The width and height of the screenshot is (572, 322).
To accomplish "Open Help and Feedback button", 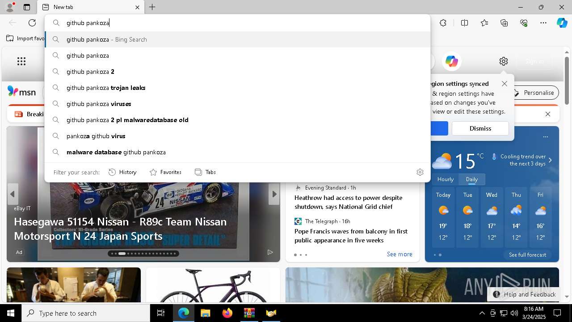I will 524,294.
